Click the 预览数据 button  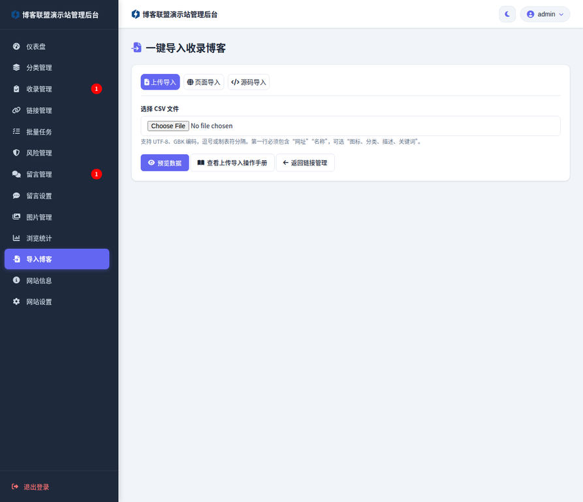(165, 163)
